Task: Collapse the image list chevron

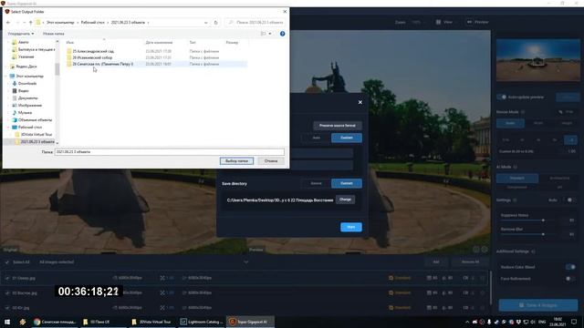Action: [245, 262]
